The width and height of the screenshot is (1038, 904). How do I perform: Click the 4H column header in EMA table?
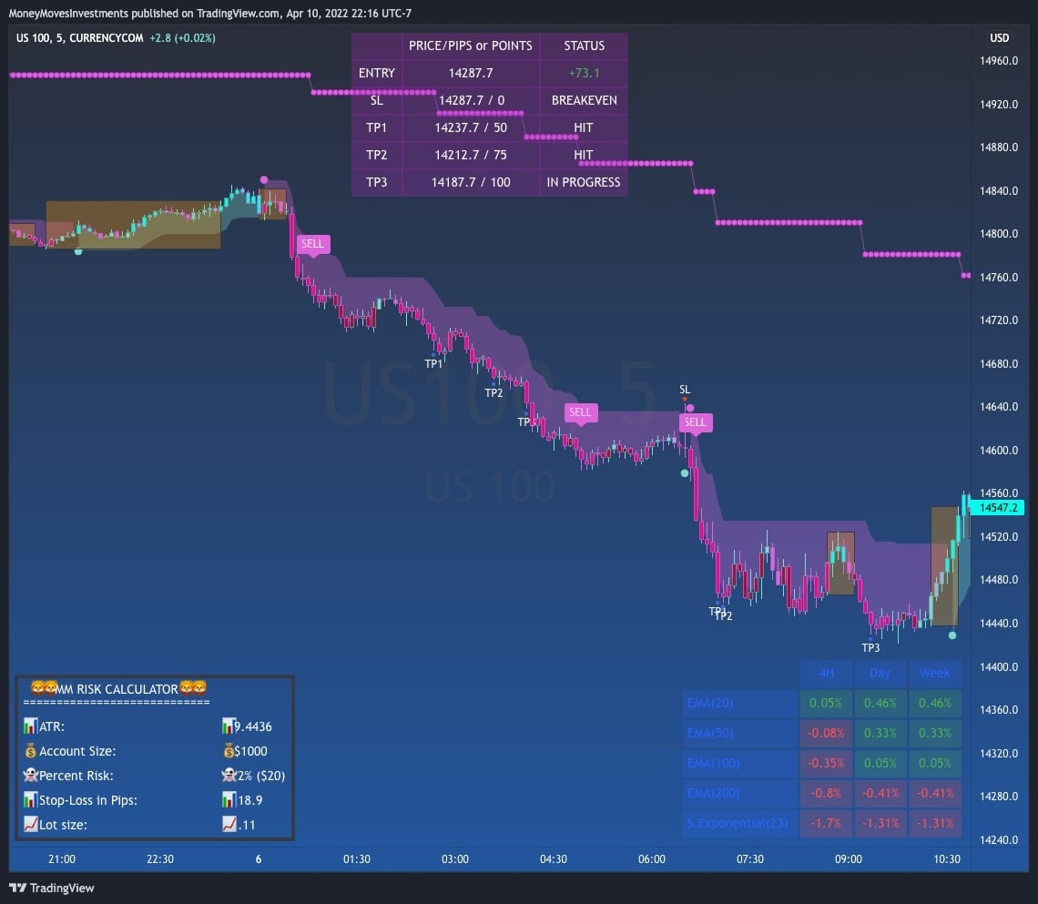point(826,673)
